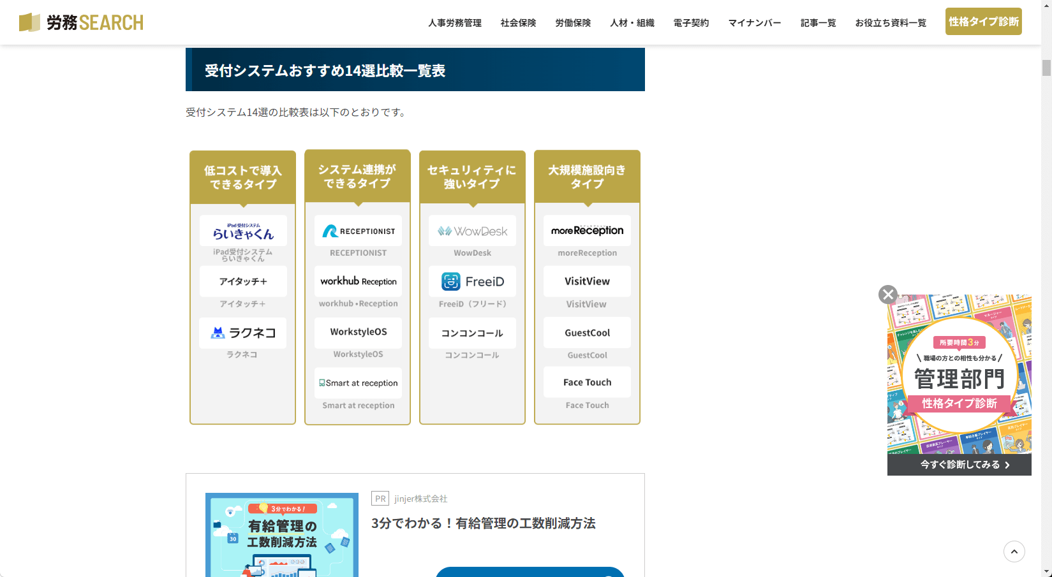Click the らいきゃくん iPad reception logo
1052x577 pixels.
click(x=242, y=231)
